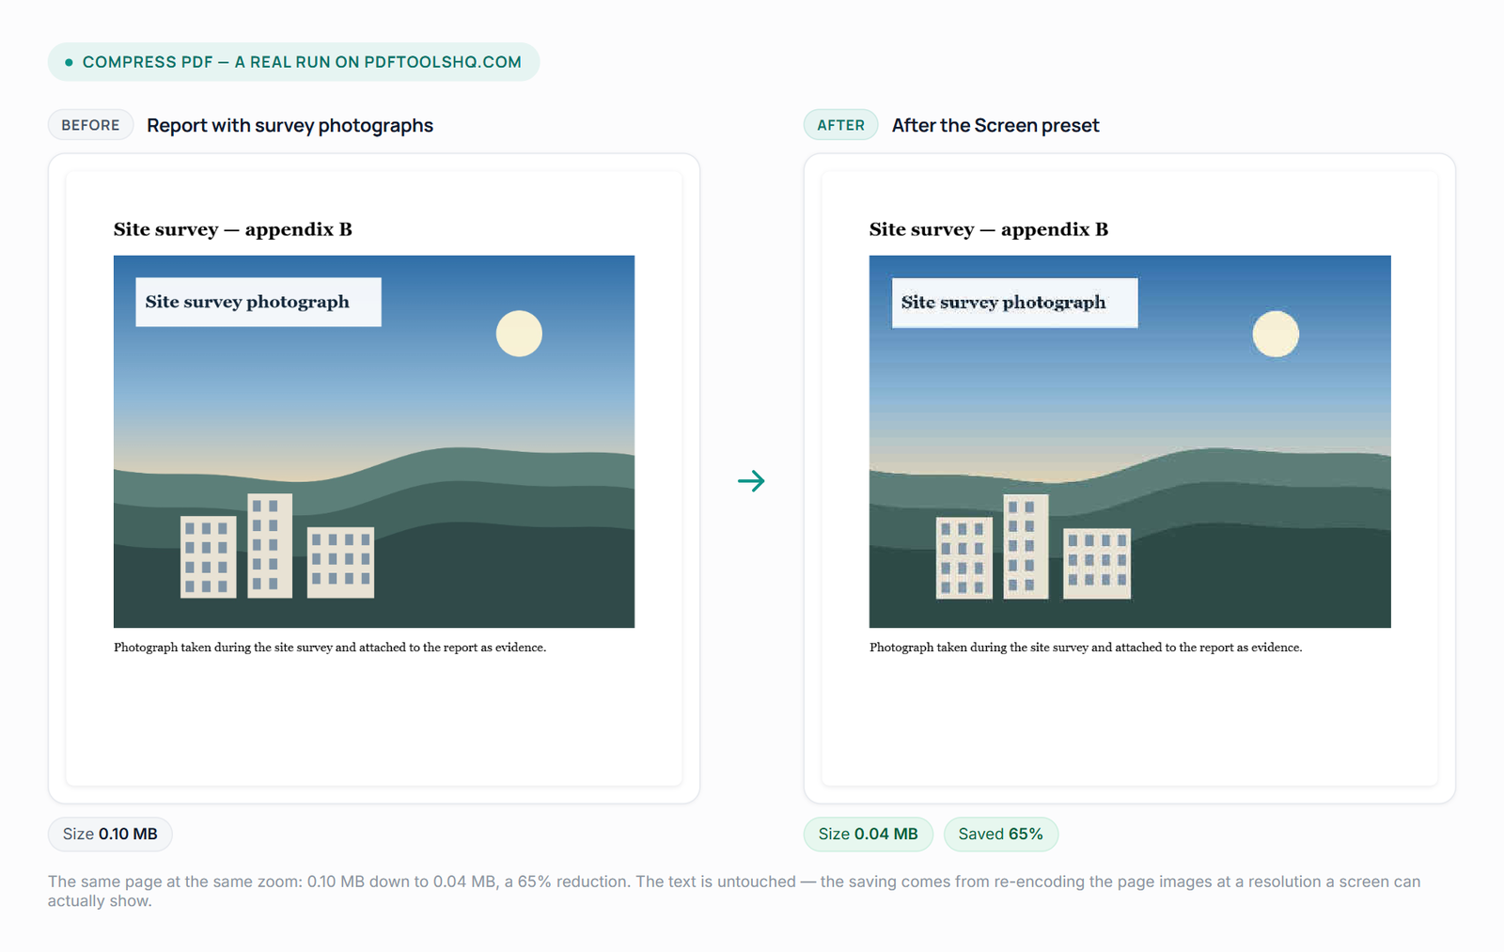Click the photograph caption under the Before image
Viewport: 1504px width, 952px height.
(x=330, y=648)
